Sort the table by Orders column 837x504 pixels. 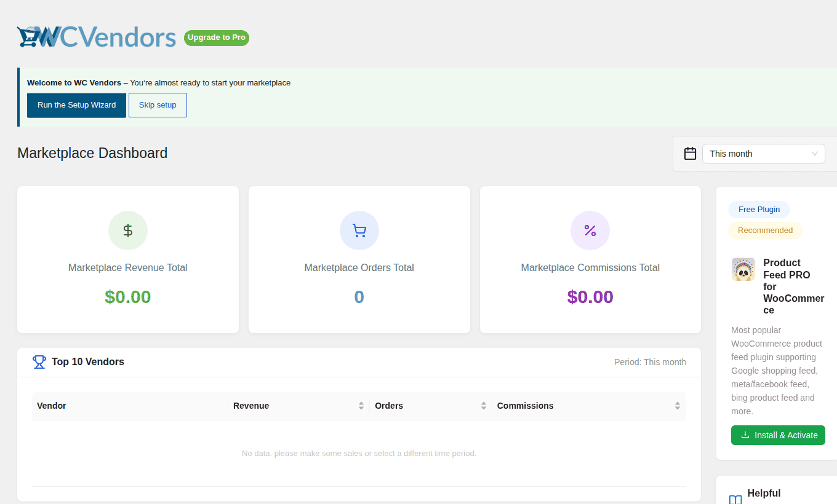pos(431,406)
